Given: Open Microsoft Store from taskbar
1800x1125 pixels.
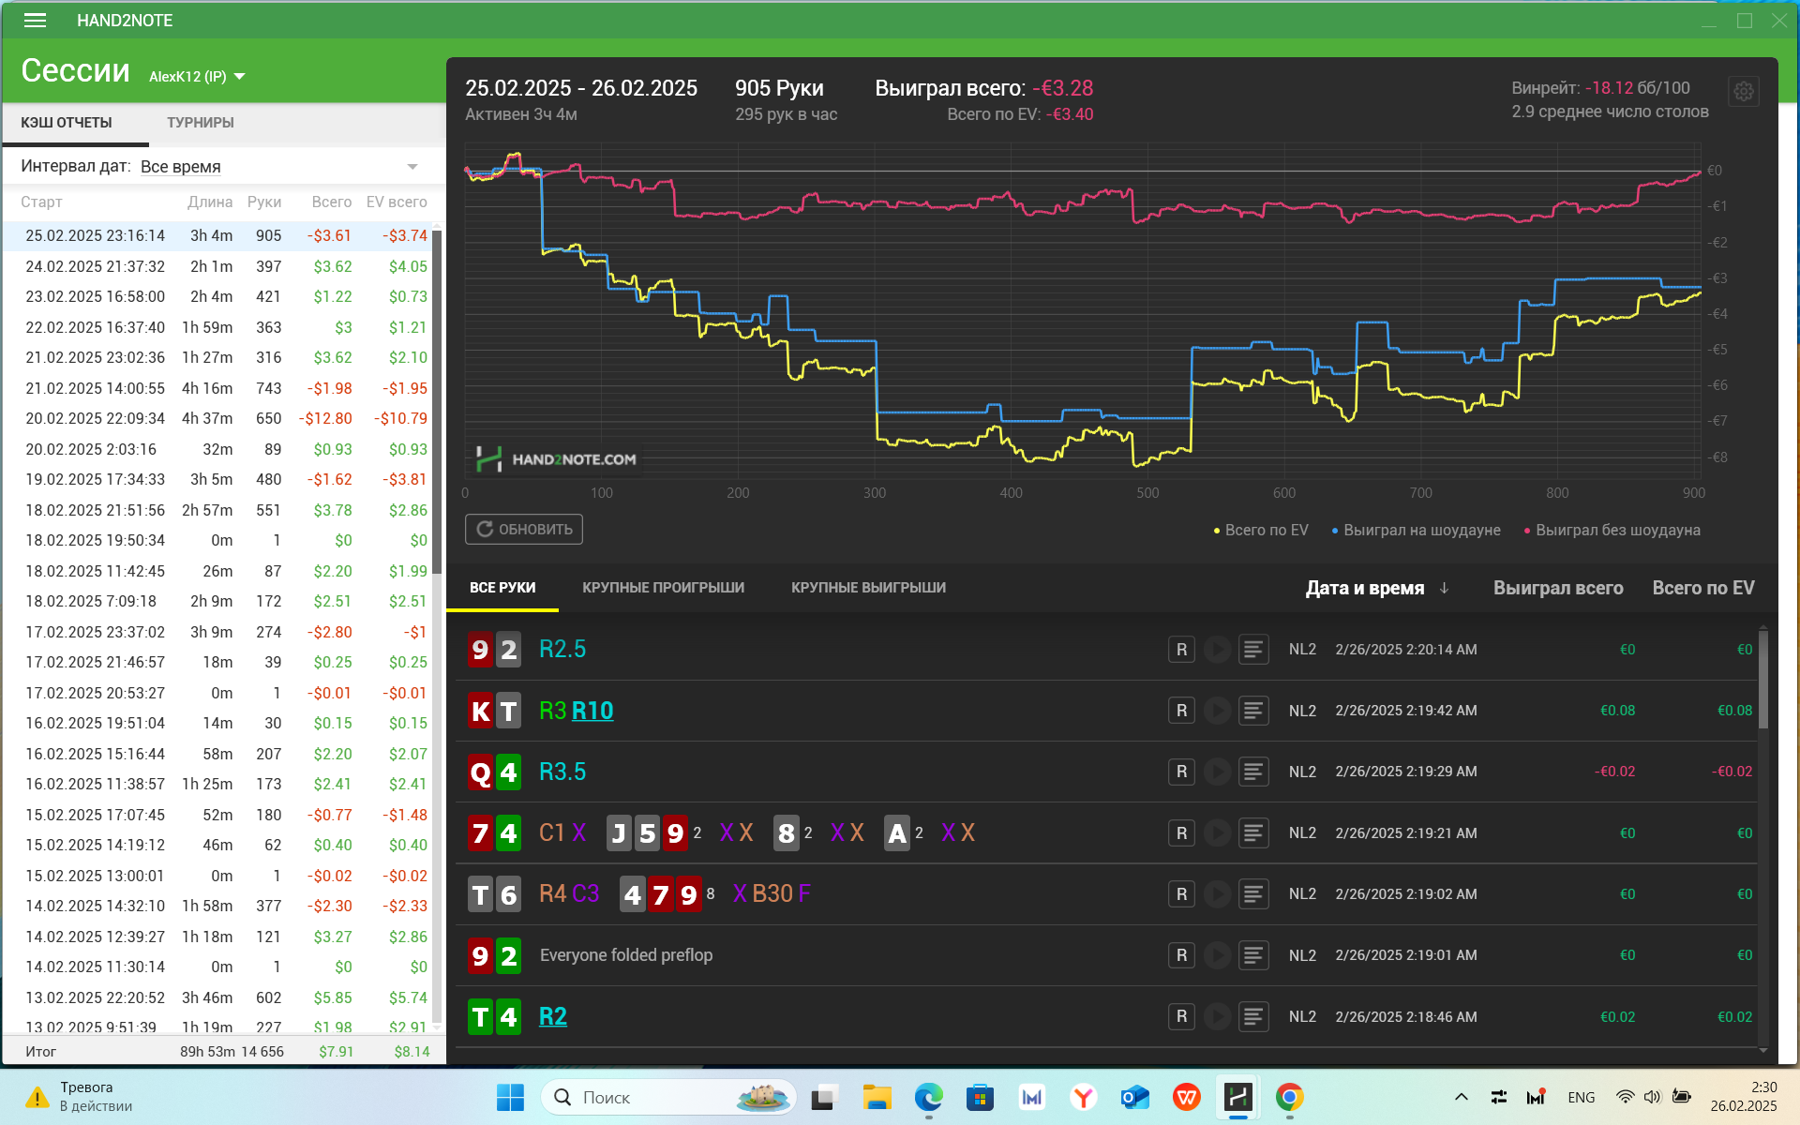Looking at the screenshot, I should [x=980, y=1097].
